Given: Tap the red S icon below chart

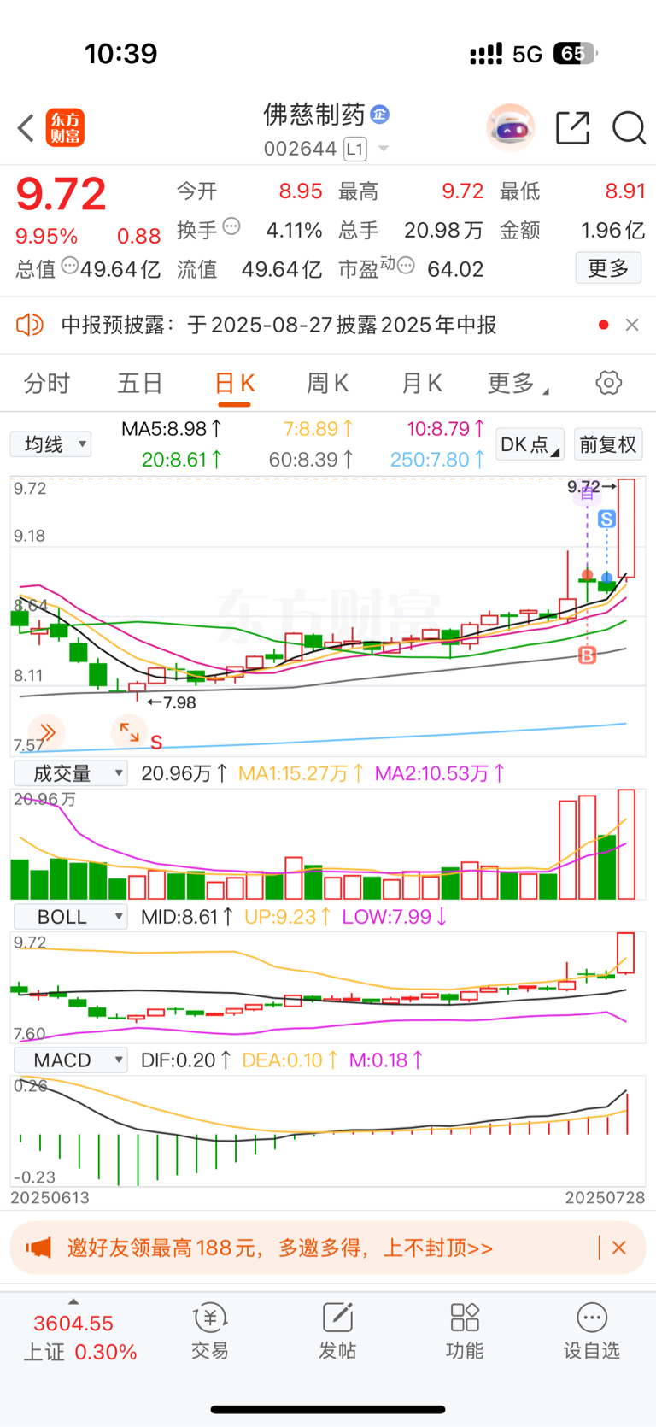Looking at the screenshot, I should tap(156, 743).
